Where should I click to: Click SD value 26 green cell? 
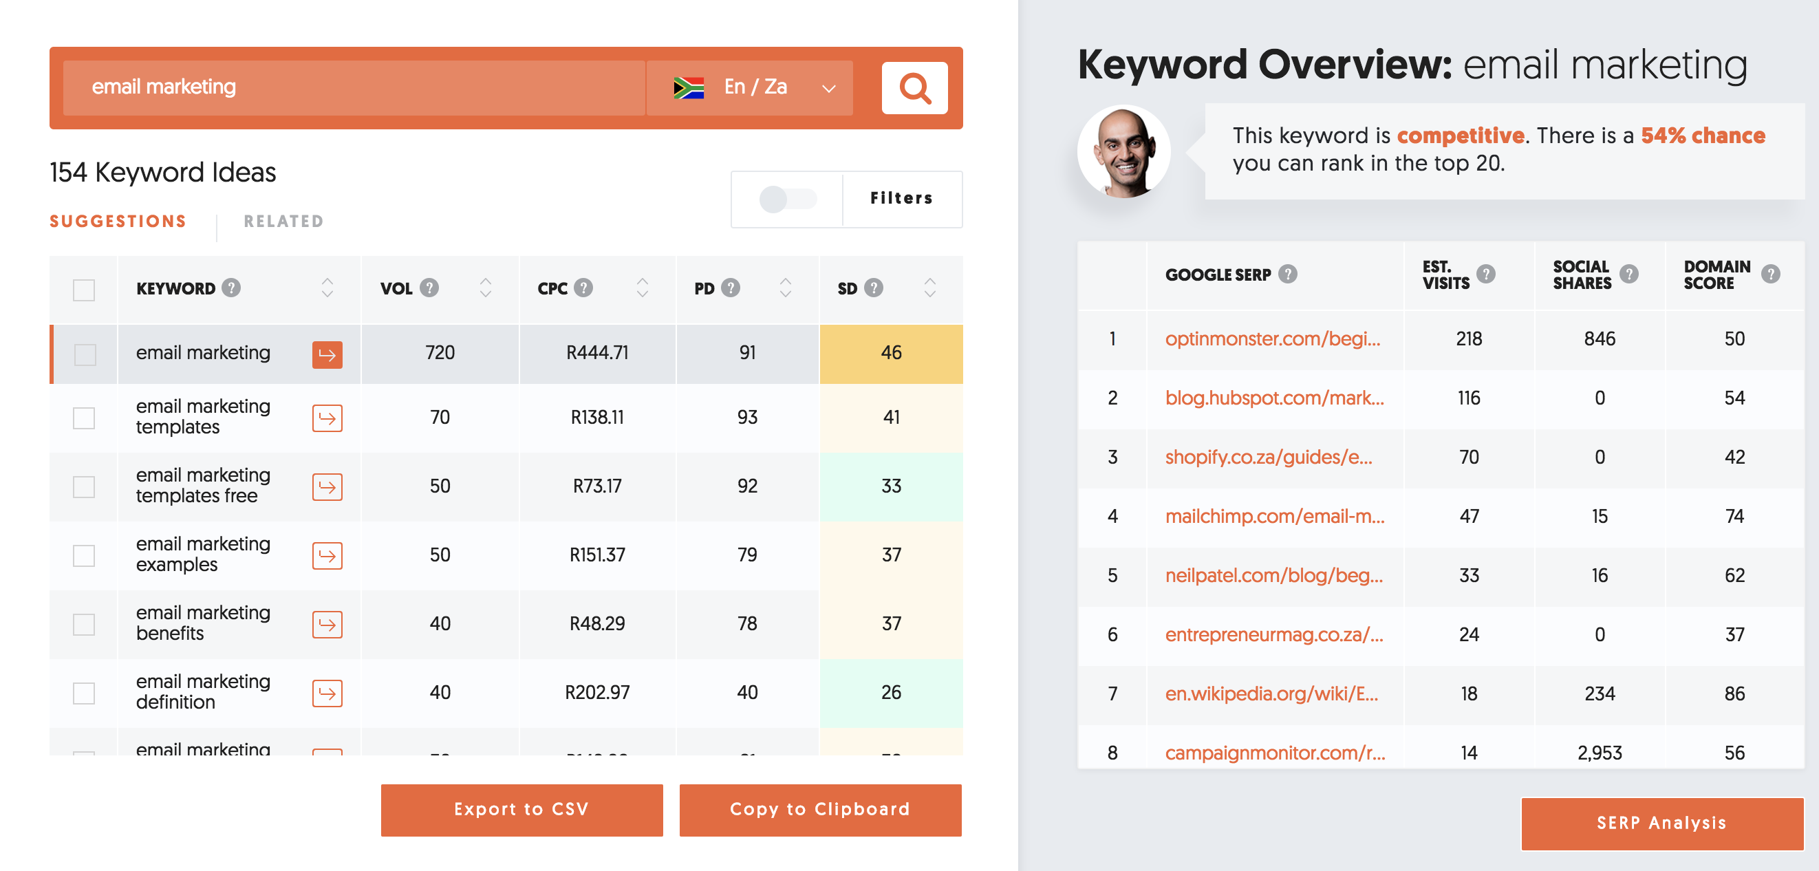click(891, 693)
